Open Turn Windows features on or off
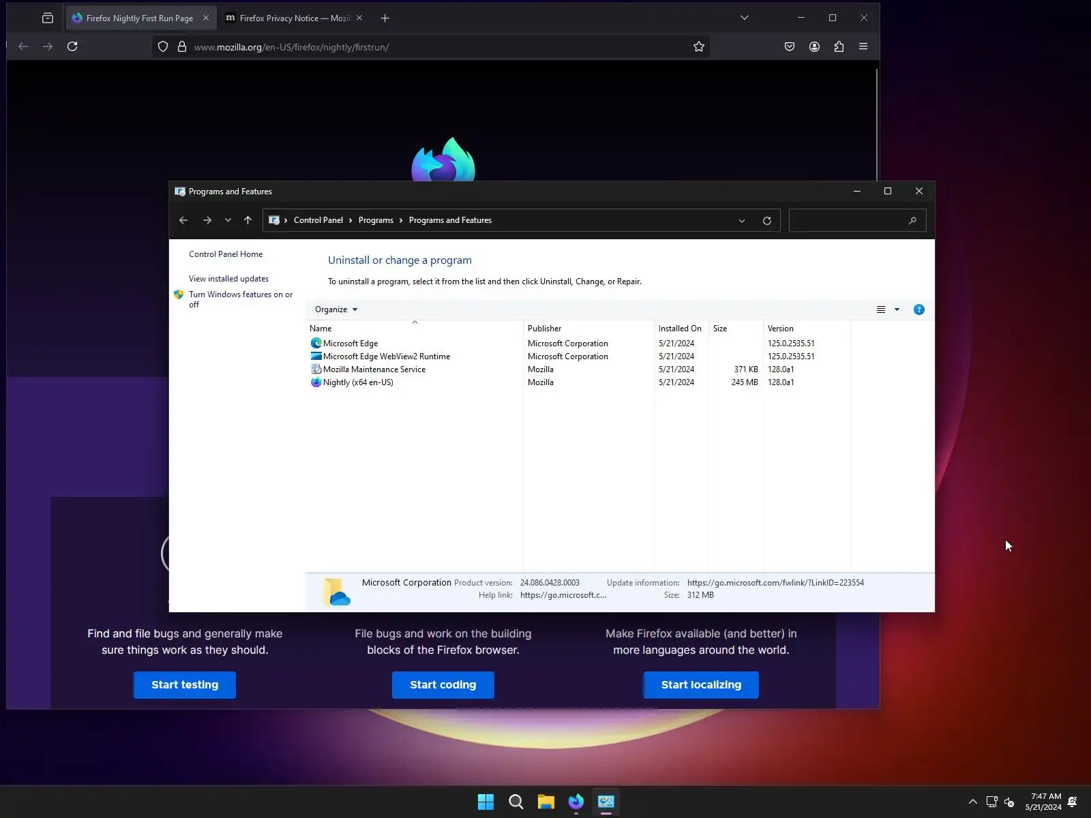 241,299
